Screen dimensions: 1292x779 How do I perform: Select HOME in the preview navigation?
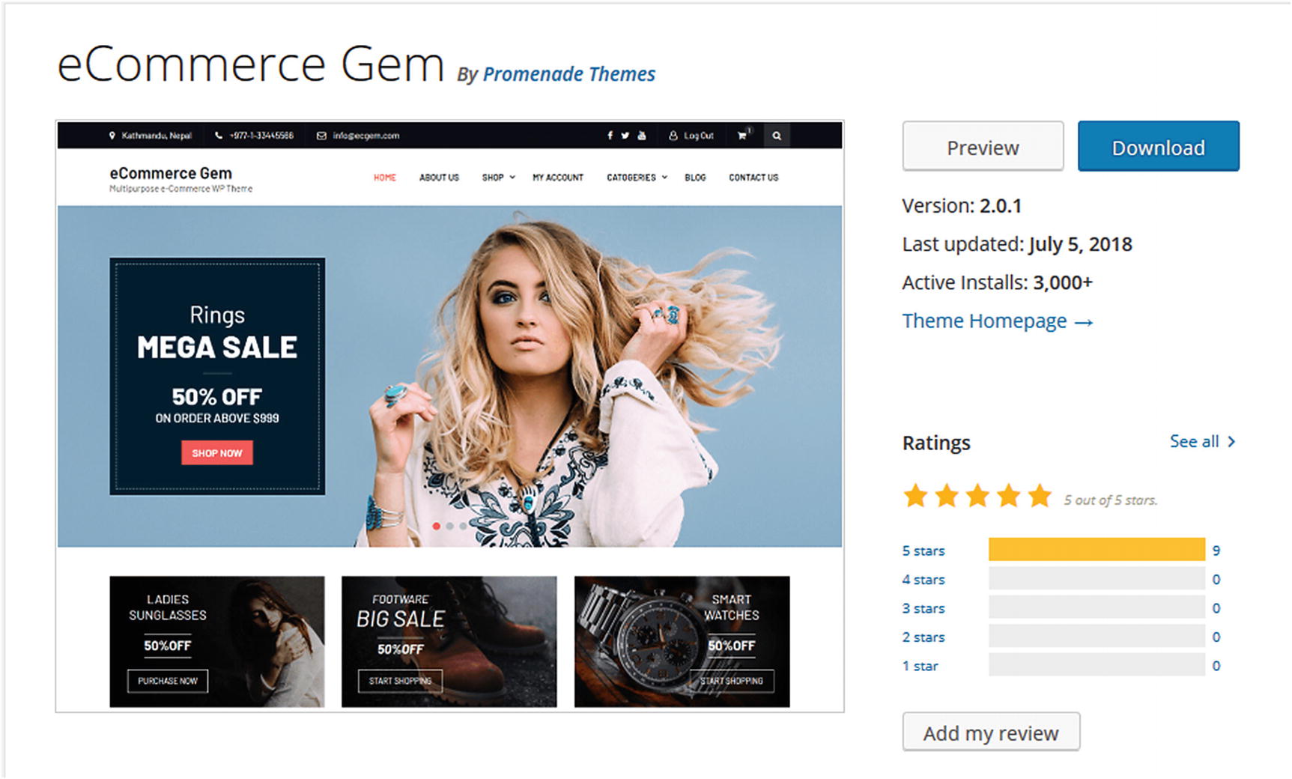385,178
